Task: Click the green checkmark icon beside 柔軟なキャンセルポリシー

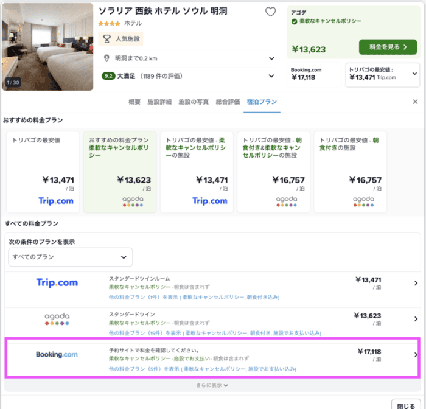Action: click(x=294, y=21)
